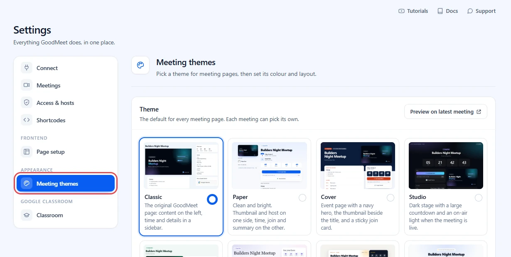Select the Paper theme radio button
The image size is (511, 257).
(x=302, y=198)
